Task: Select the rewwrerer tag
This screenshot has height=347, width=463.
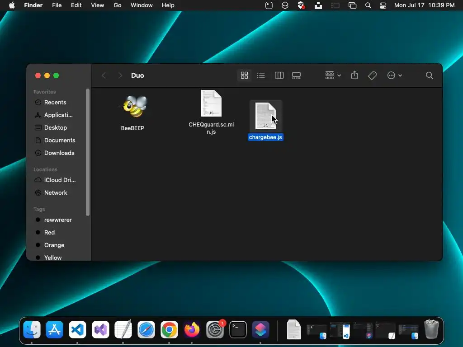Action: click(58, 220)
